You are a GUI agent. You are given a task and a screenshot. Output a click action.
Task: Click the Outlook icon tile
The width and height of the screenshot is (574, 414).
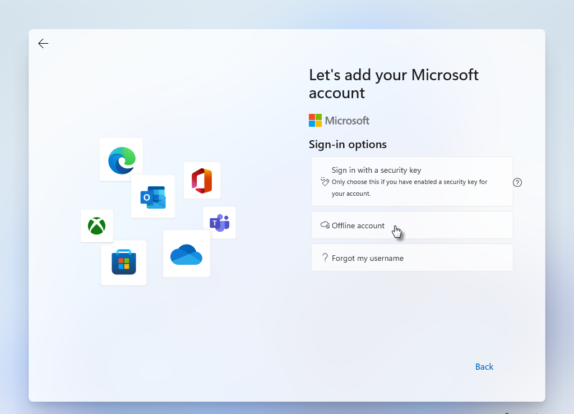point(153,197)
